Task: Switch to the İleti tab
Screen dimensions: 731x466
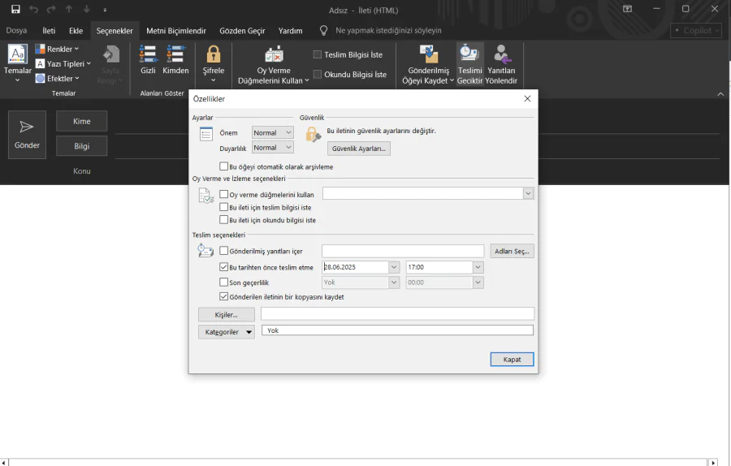Action: coord(49,30)
